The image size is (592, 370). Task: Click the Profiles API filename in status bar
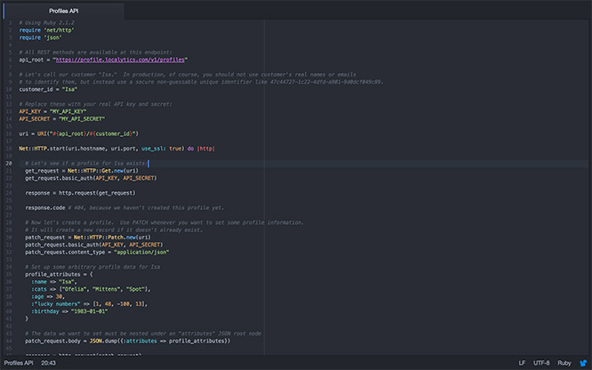(17, 363)
